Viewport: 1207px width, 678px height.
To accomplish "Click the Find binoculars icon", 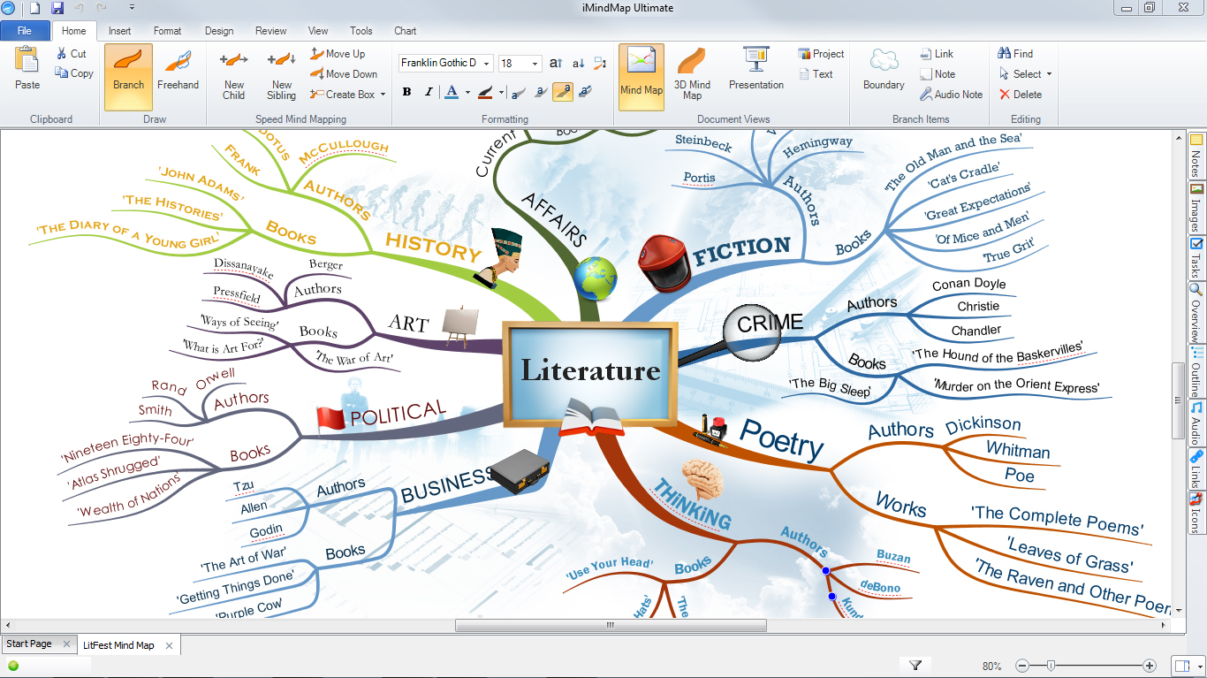I will (1005, 54).
